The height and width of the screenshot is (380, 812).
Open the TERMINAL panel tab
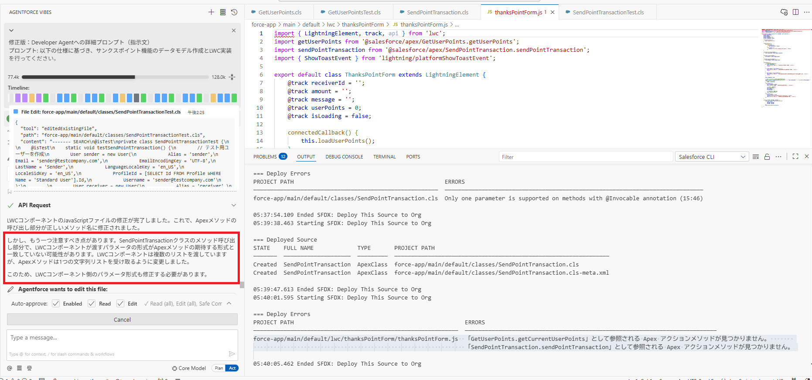(384, 157)
